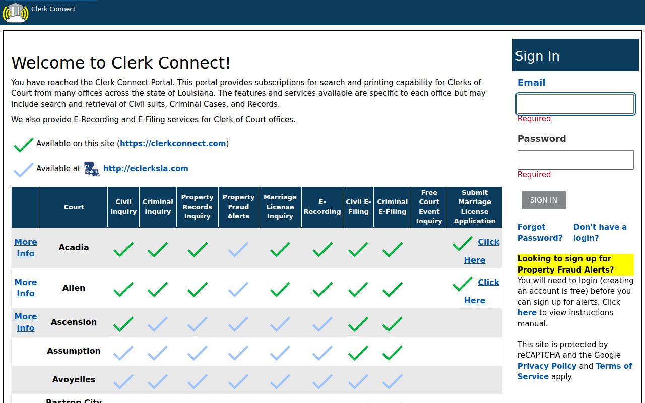
Task: Open the Don't have a login? link
Action: coord(600,232)
